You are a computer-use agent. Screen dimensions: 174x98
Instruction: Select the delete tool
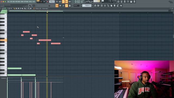(21, 8)
